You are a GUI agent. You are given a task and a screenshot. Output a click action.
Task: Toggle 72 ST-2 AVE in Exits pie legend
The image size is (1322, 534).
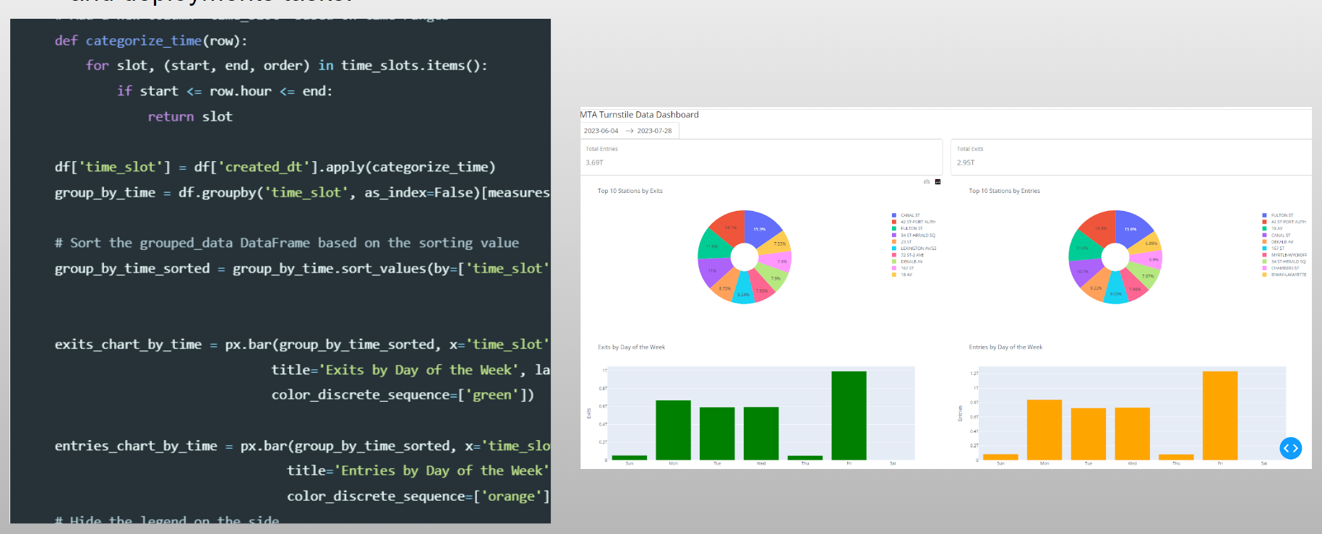point(908,255)
